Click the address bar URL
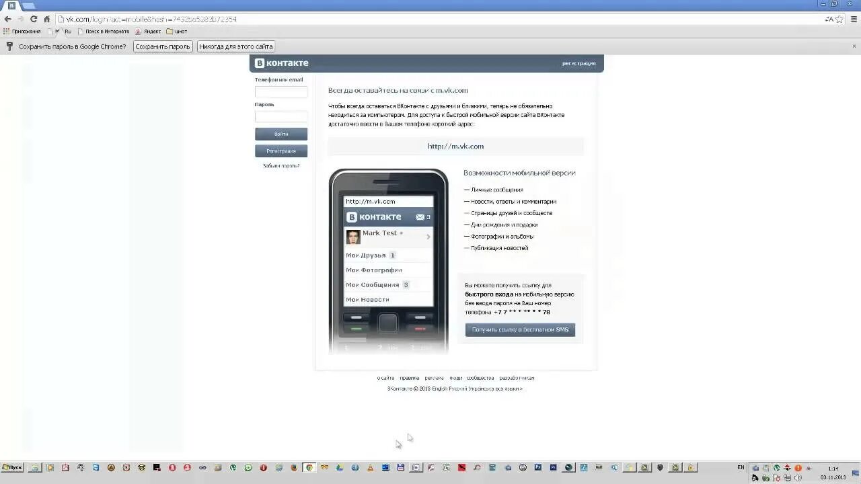 click(x=151, y=19)
